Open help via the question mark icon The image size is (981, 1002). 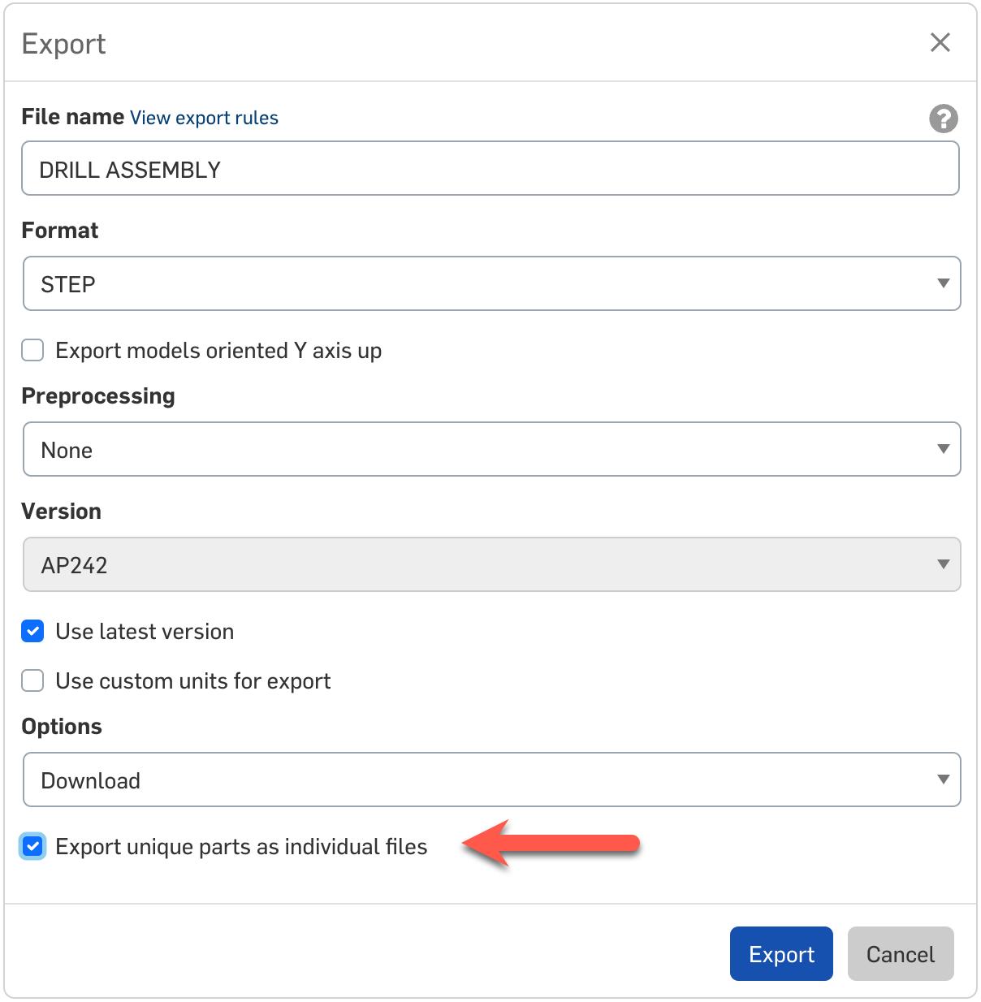(943, 119)
